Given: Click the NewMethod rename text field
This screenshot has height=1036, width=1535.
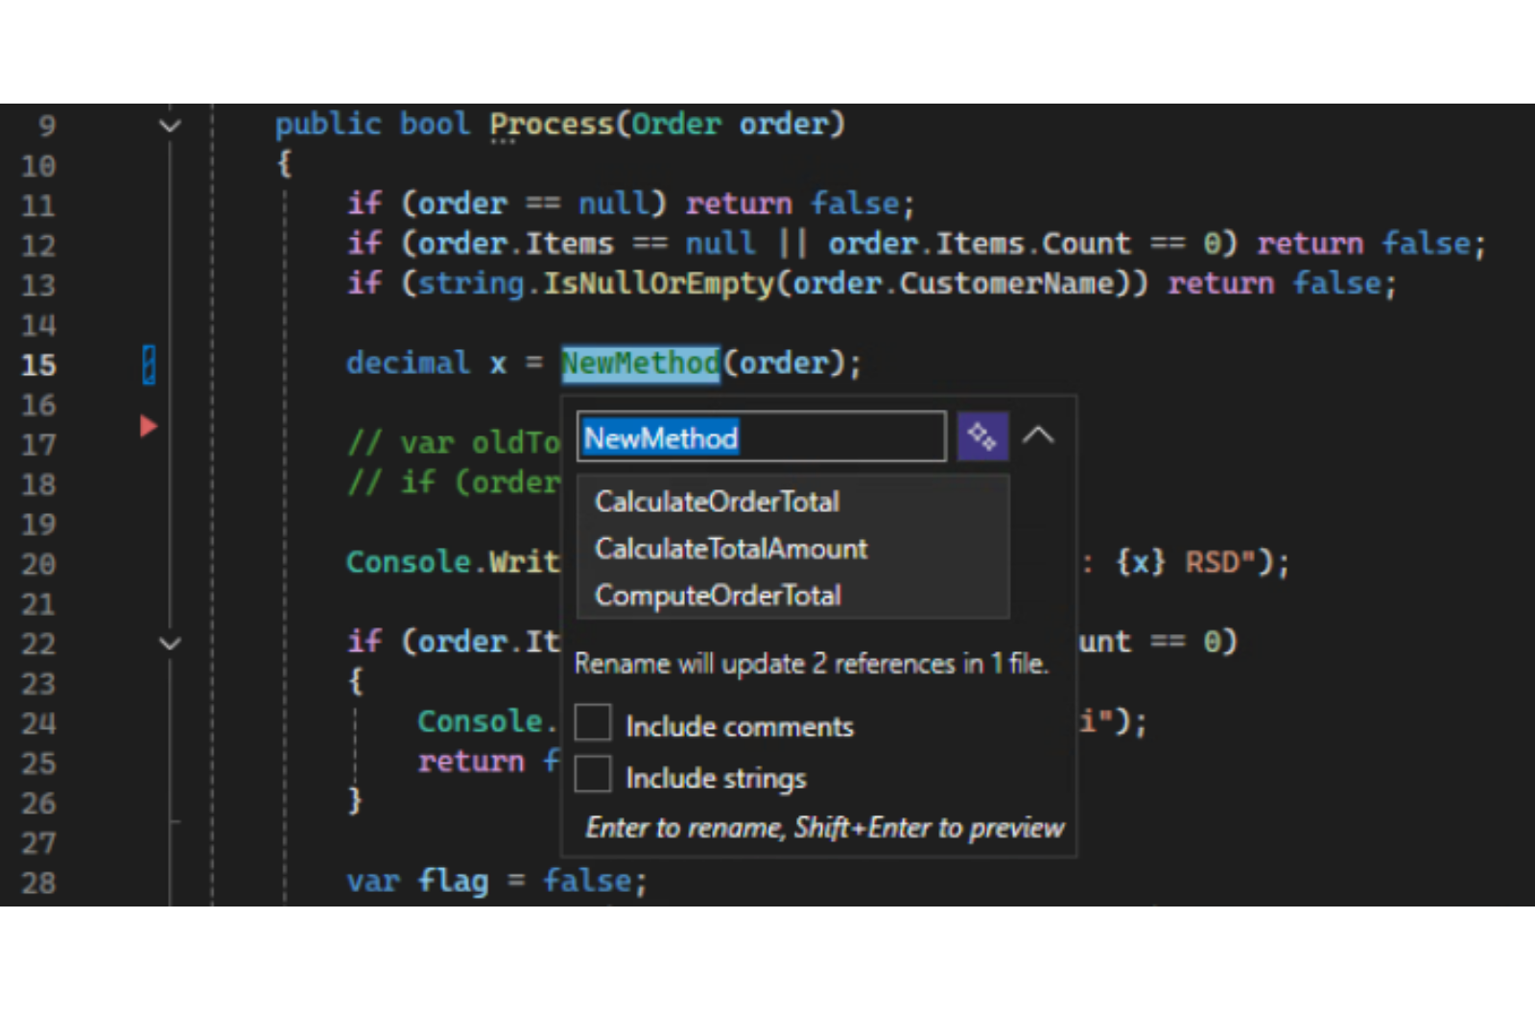Looking at the screenshot, I should pos(761,437).
